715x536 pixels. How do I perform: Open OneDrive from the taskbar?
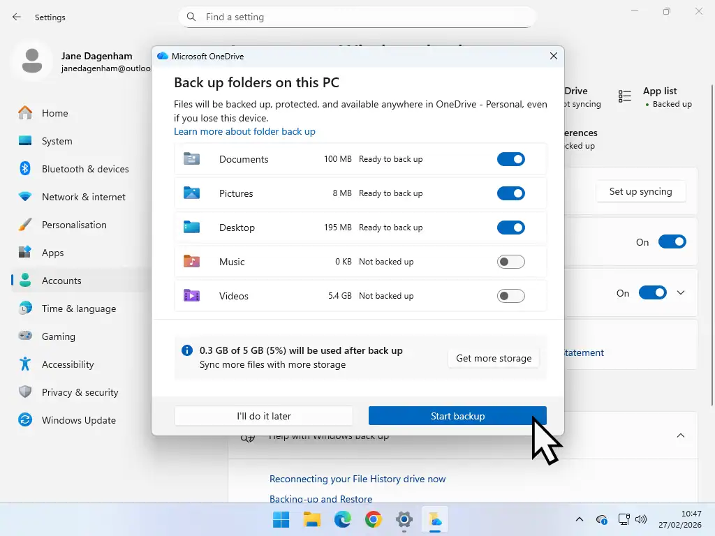point(435,519)
